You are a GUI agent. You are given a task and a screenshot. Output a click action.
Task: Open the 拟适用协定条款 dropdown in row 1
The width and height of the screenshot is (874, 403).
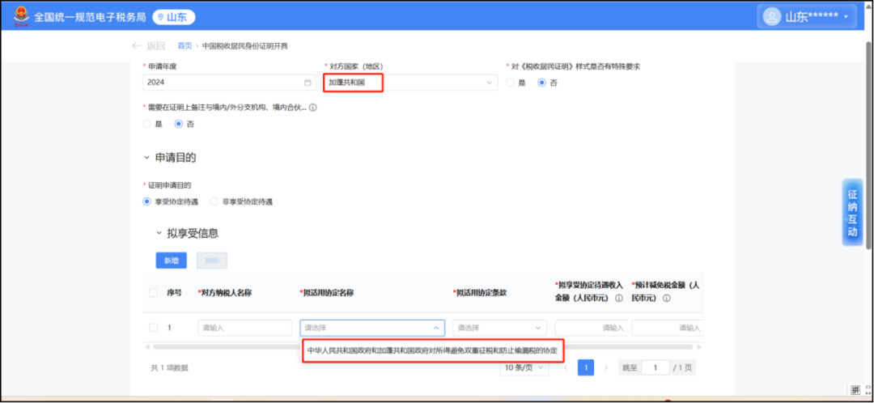point(500,328)
